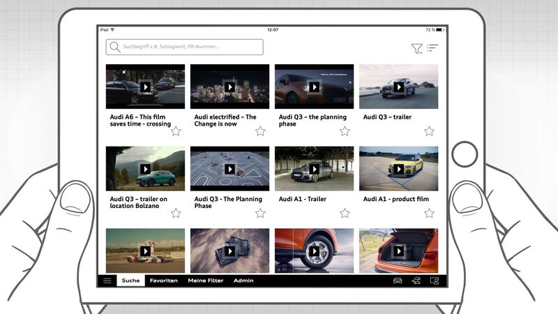558x314 pixels.
Task: Open the filter funnel icon
Action: click(416, 48)
